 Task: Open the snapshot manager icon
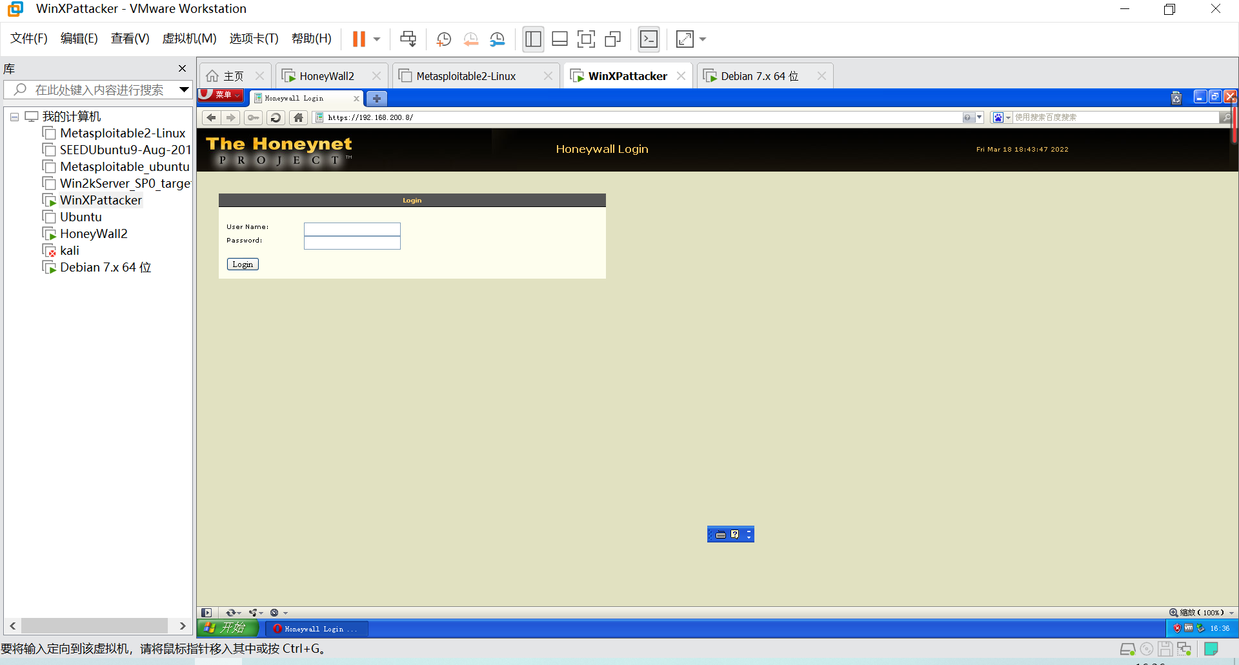click(x=497, y=39)
